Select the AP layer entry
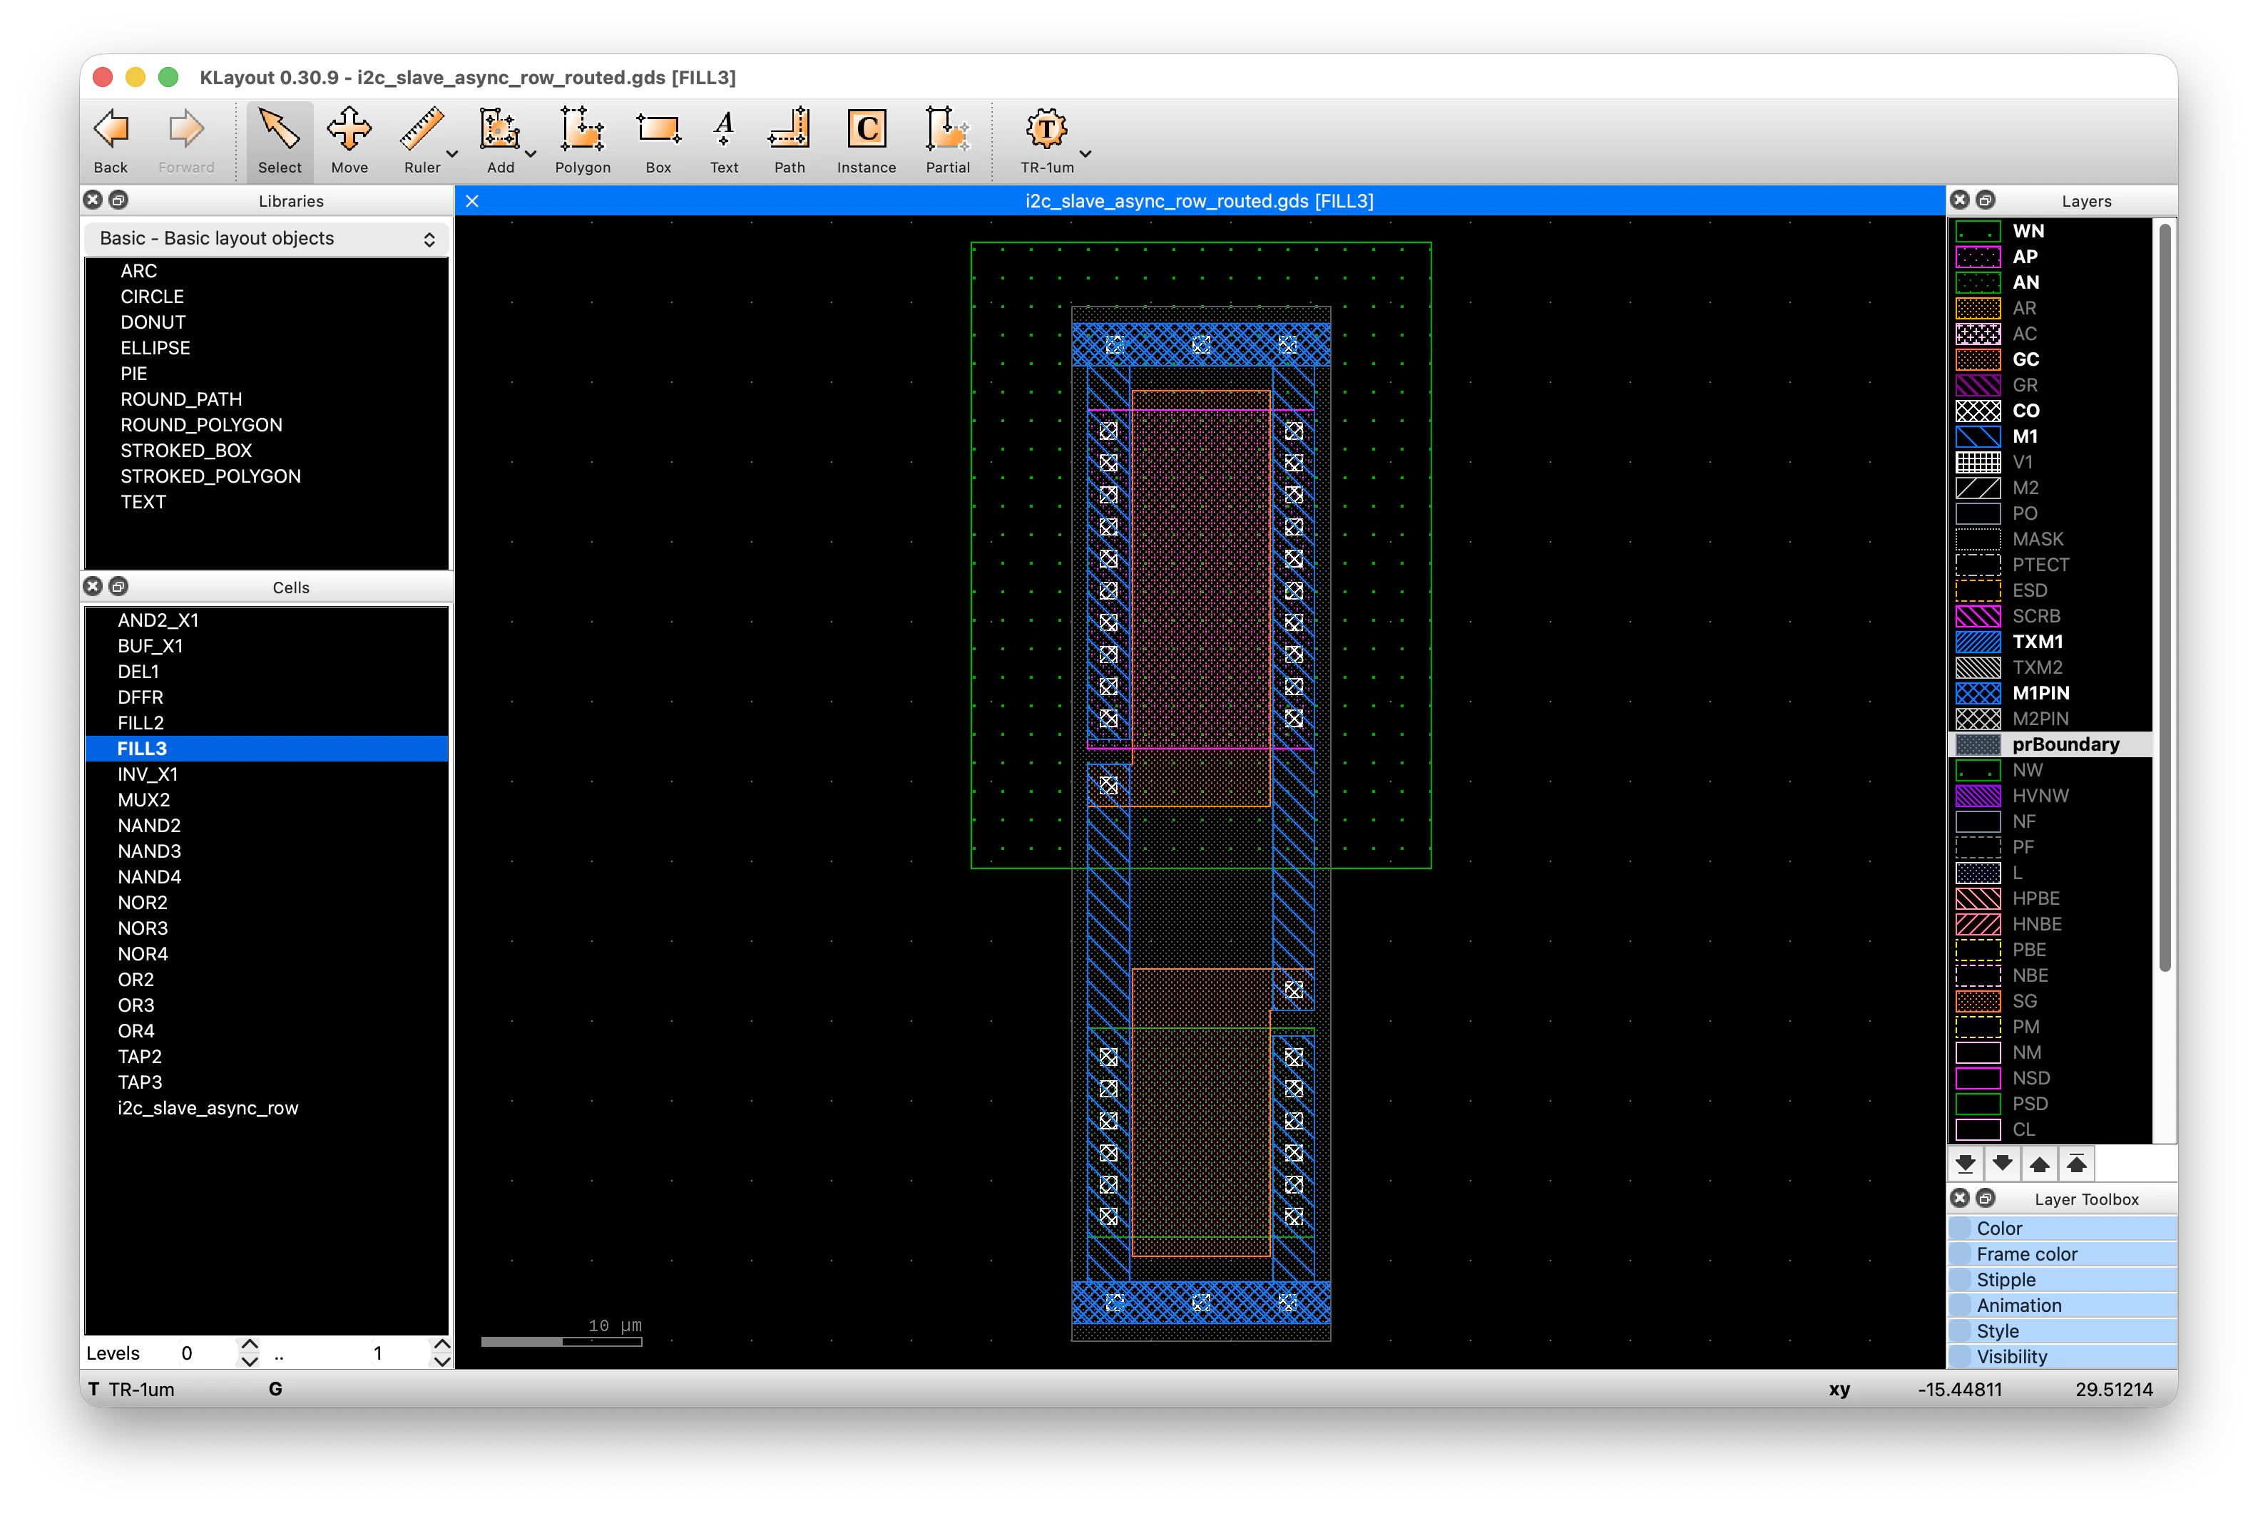 pyautogui.click(x=2051, y=257)
